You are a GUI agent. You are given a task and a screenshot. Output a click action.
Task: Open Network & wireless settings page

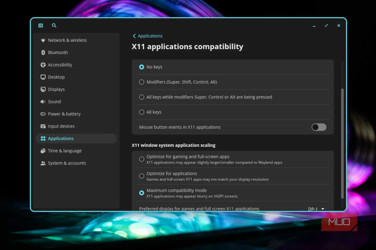76,40
